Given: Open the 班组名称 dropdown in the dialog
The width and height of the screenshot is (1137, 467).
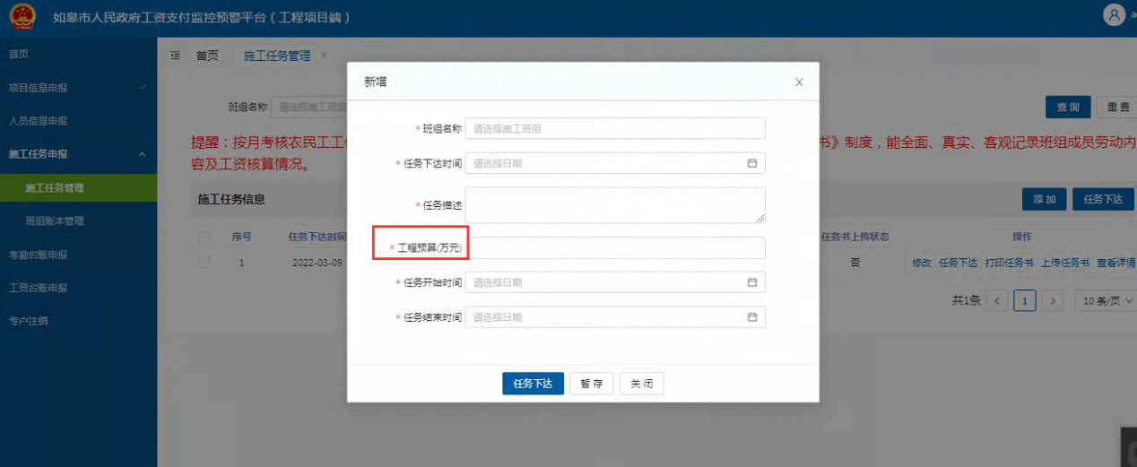Looking at the screenshot, I should tap(615, 128).
